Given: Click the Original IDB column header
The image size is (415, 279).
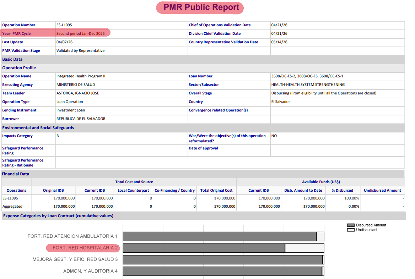Looking at the screenshot, I should pyautogui.click(x=53, y=190).
